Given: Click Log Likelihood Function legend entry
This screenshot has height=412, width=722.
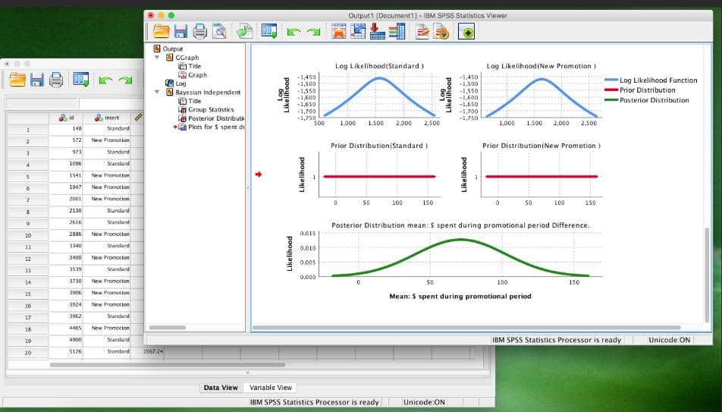Looking at the screenshot, I should 651,80.
